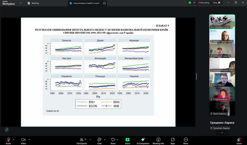The width and height of the screenshot is (247, 145).
Task: Open the Apps panel
Action: pos(173,140)
